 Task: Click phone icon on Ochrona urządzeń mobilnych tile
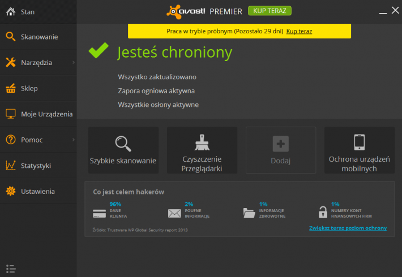(x=360, y=142)
